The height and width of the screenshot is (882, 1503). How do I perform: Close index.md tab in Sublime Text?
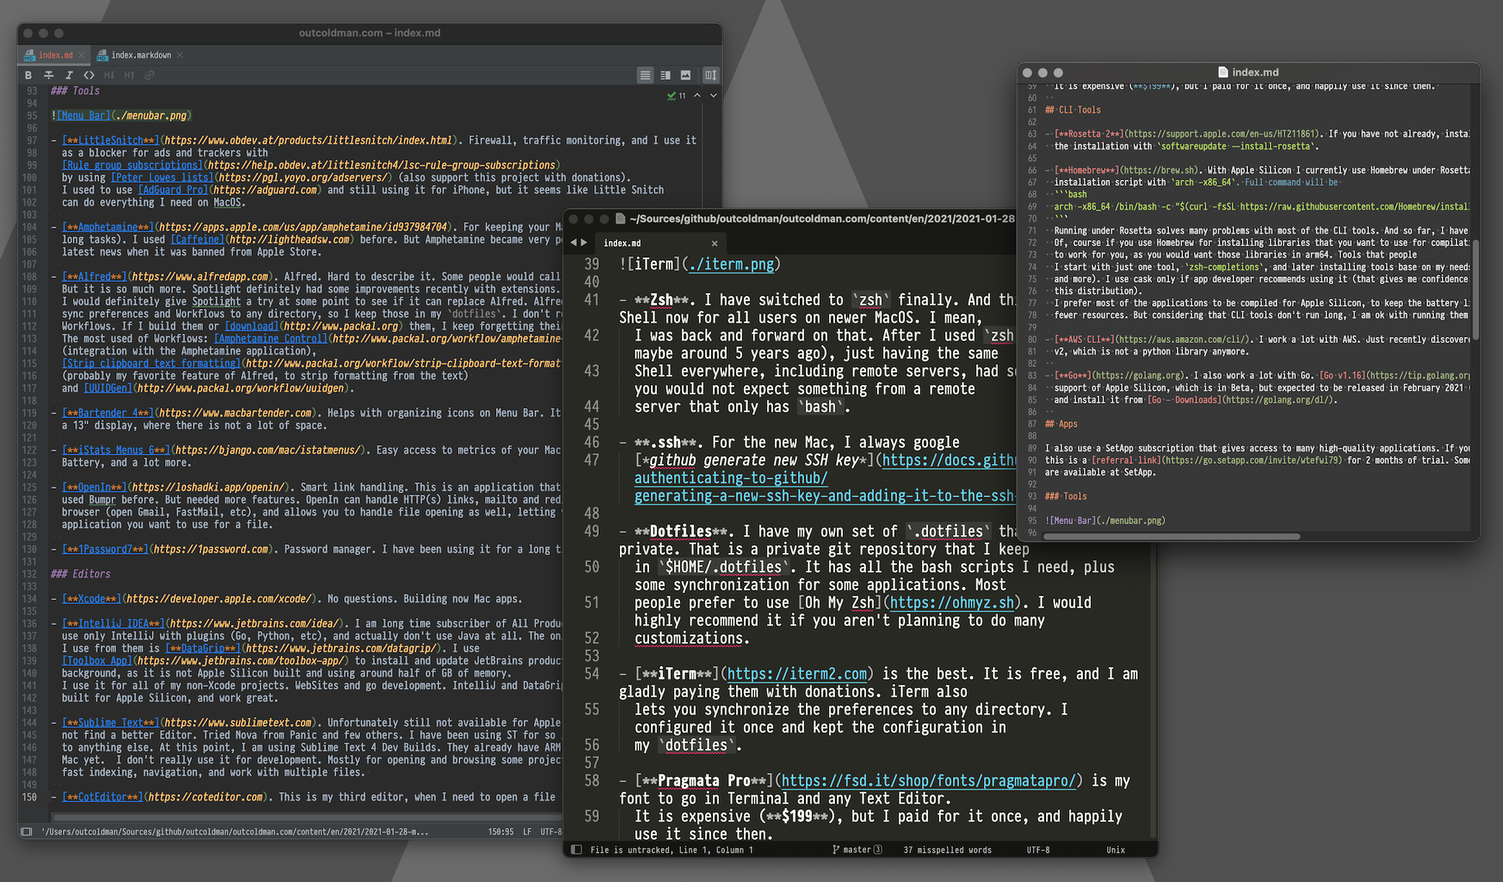(714, 243)
